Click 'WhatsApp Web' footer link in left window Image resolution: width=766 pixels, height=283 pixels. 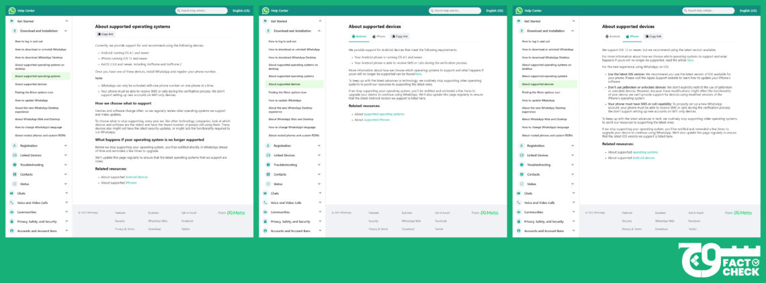click(158, 221)
